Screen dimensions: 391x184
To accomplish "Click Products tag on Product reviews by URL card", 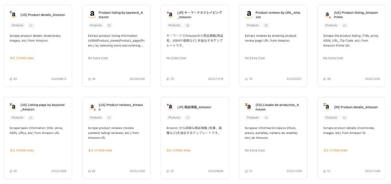I will coord(253,25).
